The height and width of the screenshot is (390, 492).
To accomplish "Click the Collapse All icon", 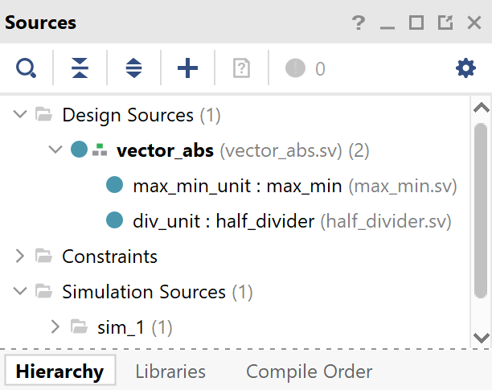I will (x=80, y=68).
